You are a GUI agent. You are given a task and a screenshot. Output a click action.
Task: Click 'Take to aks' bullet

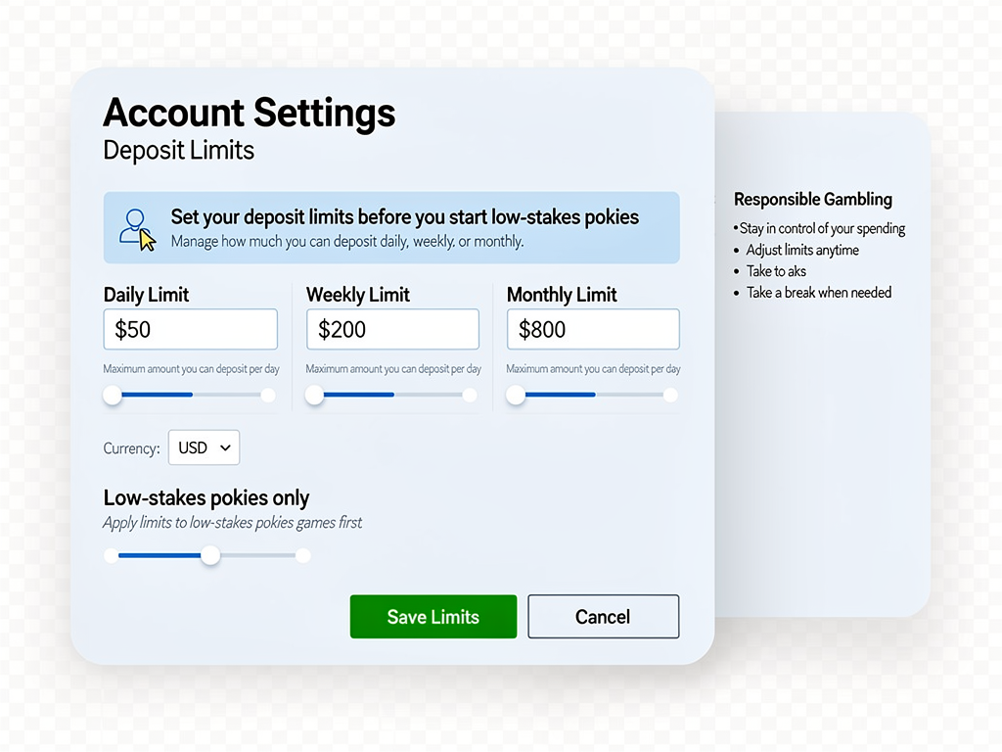(x=776, y=271)
